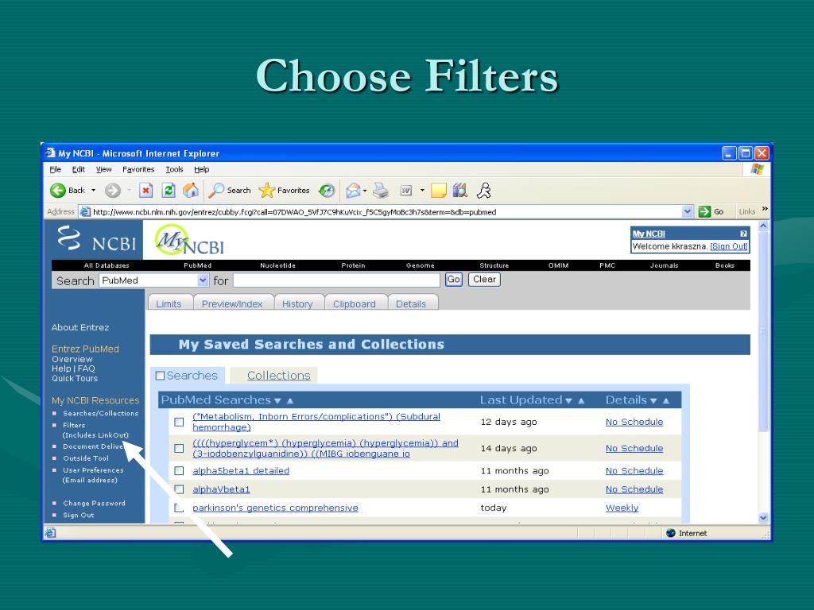Check the alphaVbeta1 checkbox
The image size is (814, 610).
[x=179, y=489]
